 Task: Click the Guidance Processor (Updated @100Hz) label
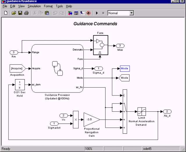pos(57,97)
